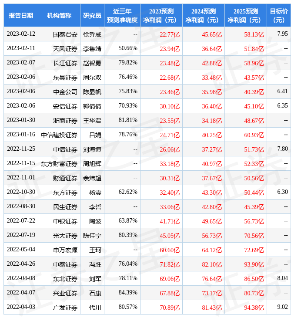The width and height of the screenshot is (291, 318).
Task: Click researcher name 佘炜超
Action: pos(92,178)
